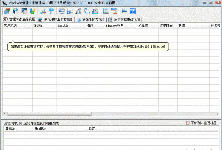Open the notebook toolbar icon
222x150 pixels.
click(106, 11)
